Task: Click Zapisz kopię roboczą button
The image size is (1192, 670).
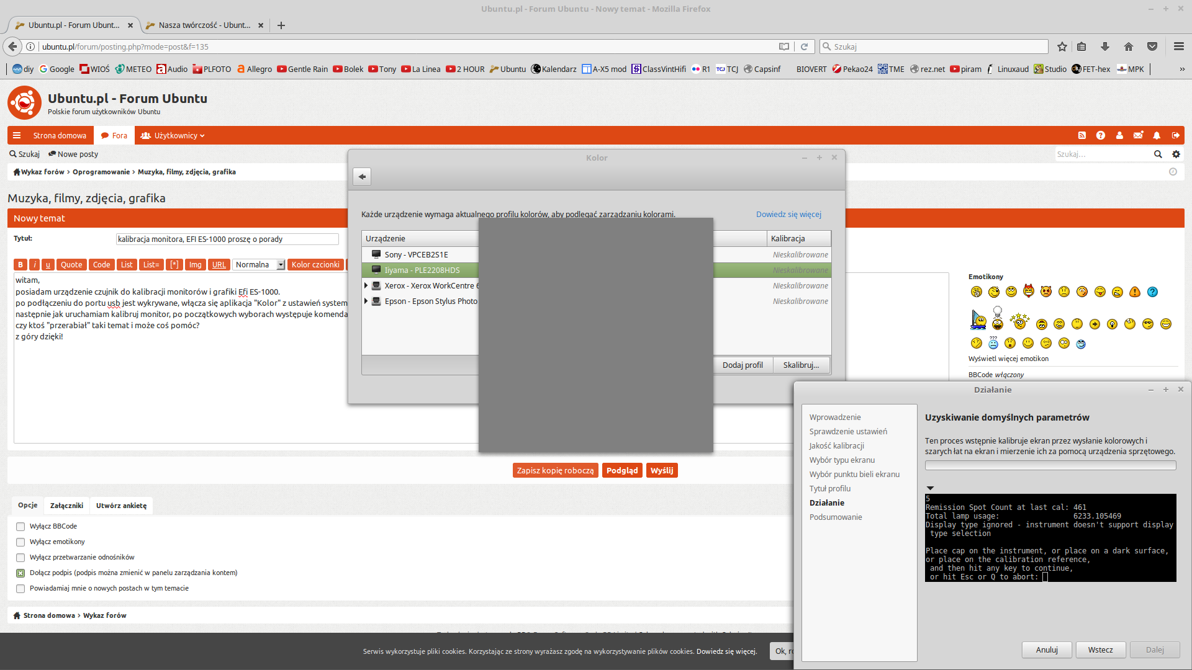Action: [x=556, y=470]
